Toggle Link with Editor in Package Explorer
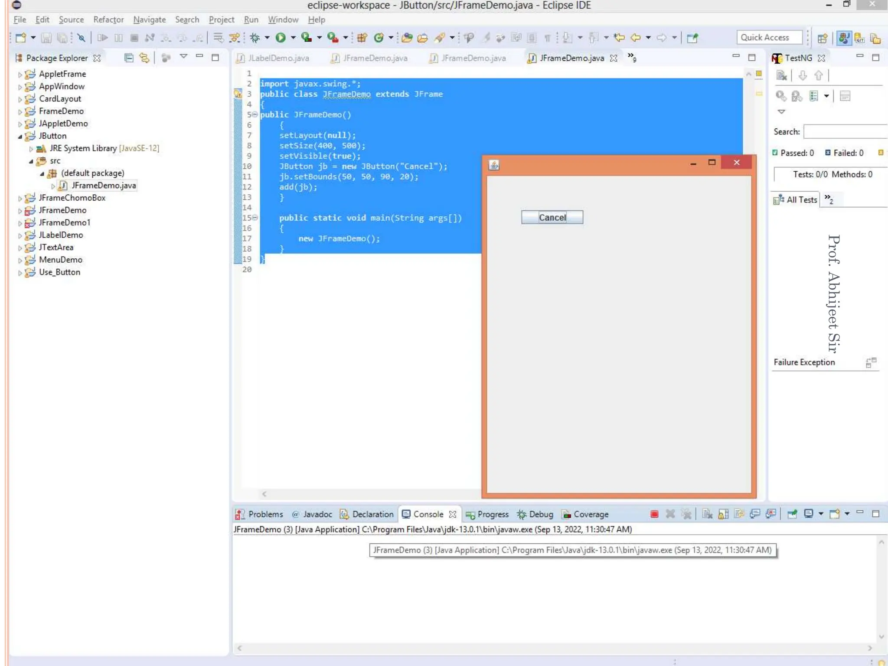 tap(144, 58)
